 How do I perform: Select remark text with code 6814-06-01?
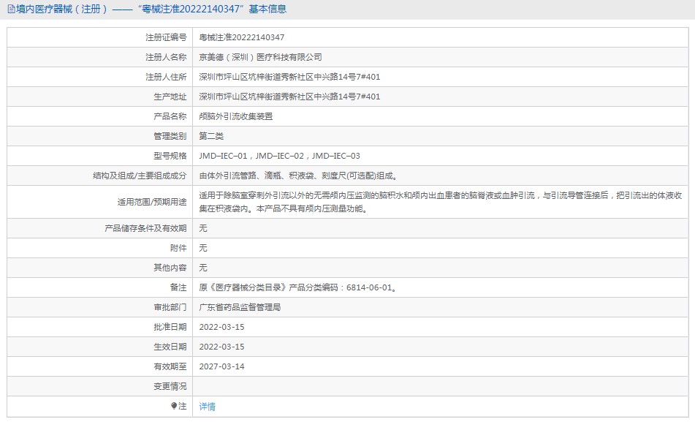tap(298, 287)
